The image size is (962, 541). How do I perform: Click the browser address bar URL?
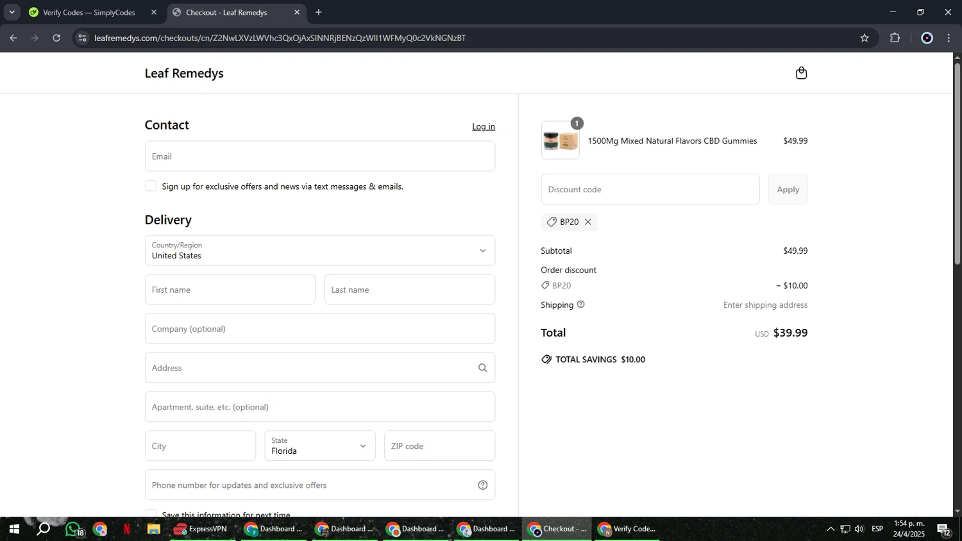280,38
